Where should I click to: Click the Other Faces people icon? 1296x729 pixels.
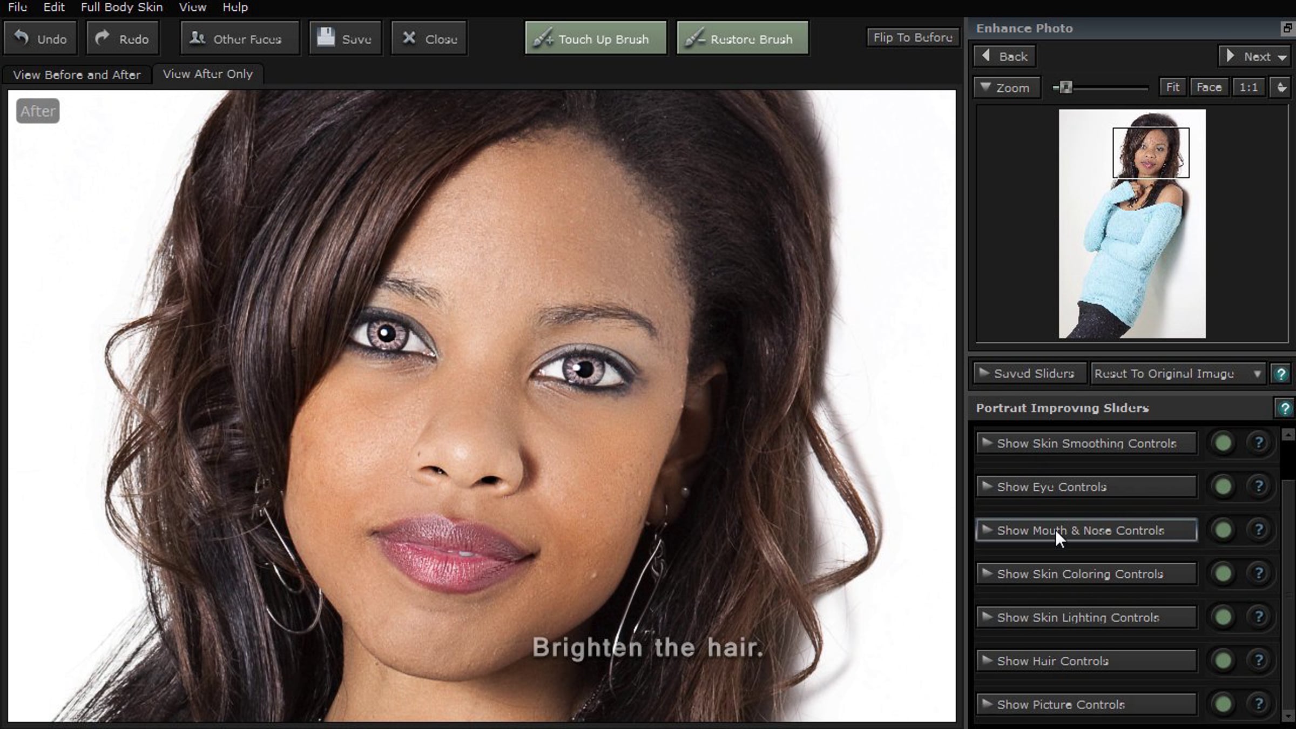click(198, 38)
